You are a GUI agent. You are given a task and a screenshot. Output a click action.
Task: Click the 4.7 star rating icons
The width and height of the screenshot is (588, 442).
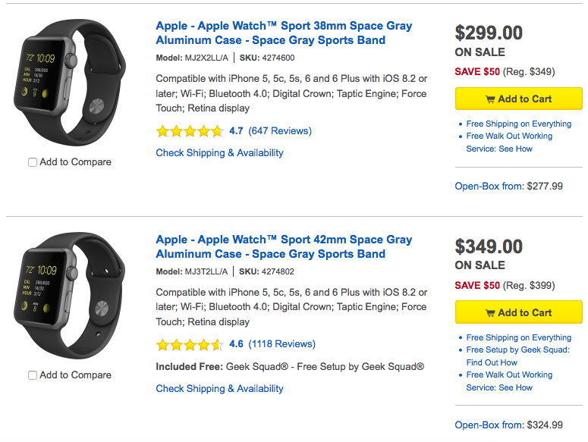tap(190, 131)
